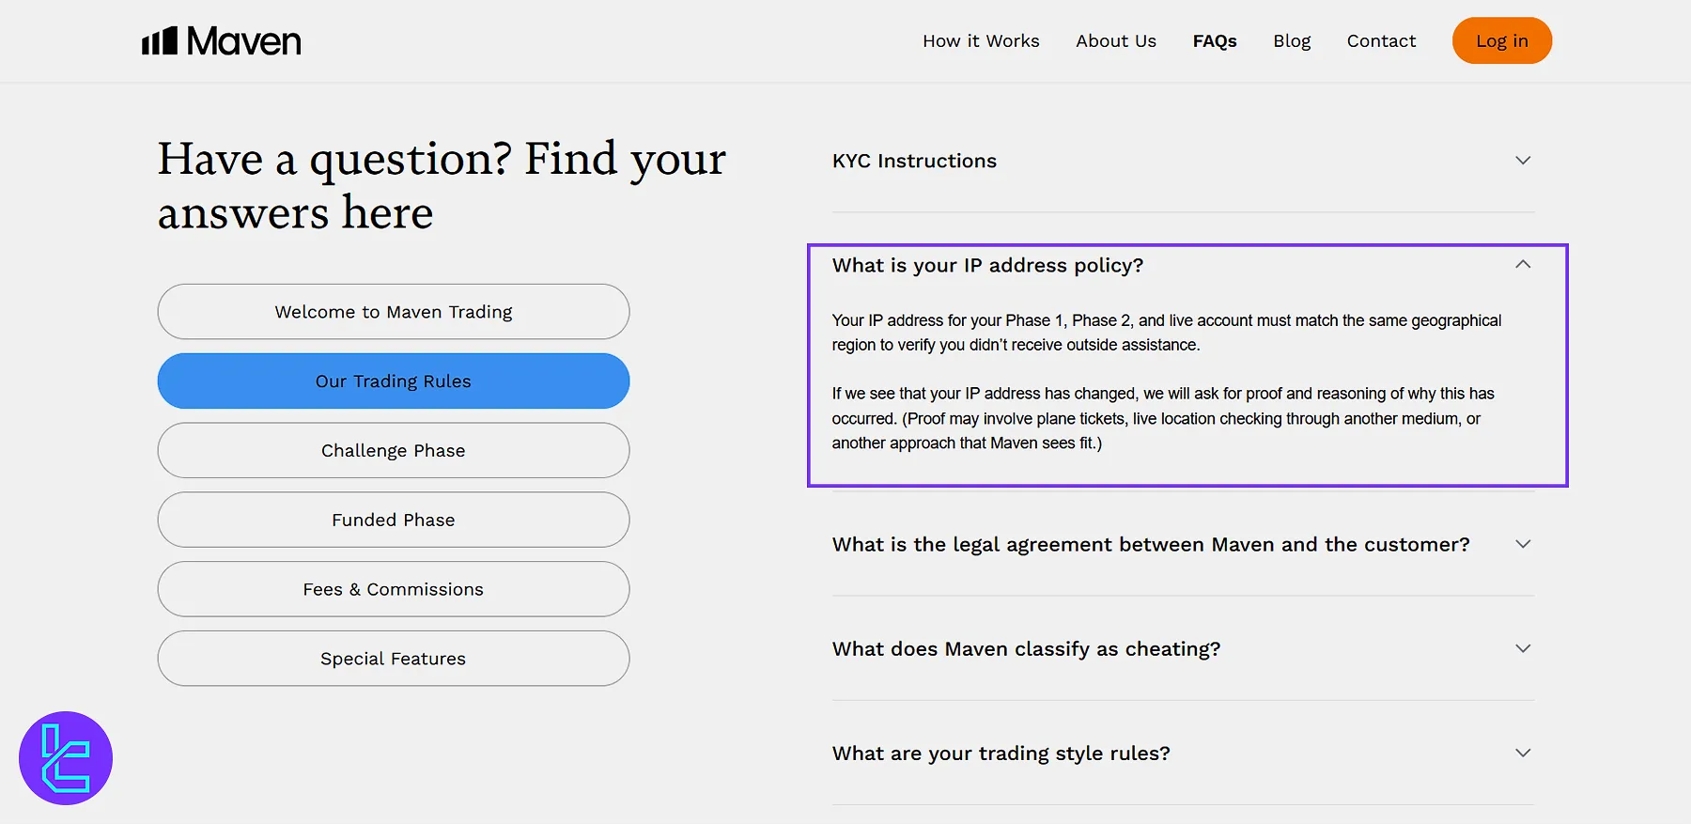This screenshot has height=824, width=1691.
Task: Expand the trading style rules chevron
Action: pos(1523,753)
